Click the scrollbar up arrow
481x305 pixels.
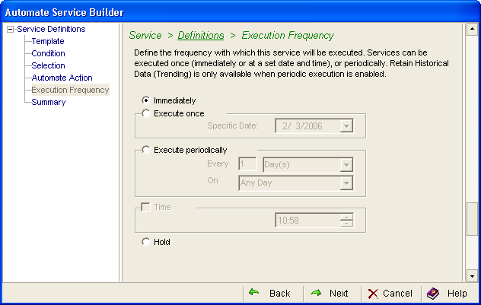pyautogui.click(x=472, y=29)
